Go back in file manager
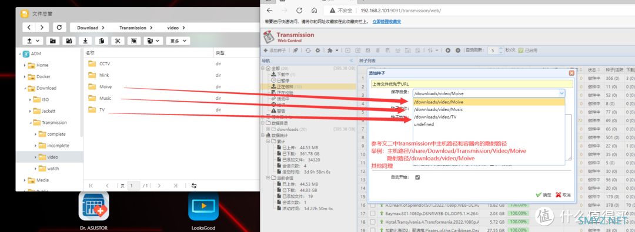This screenshot has height=232, width=635. point(29,28)
